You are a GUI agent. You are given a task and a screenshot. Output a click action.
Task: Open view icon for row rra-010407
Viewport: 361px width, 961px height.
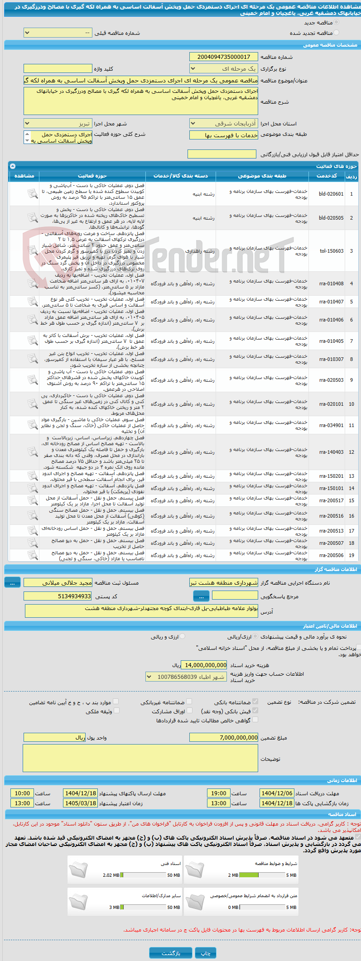tap(32, 302)
